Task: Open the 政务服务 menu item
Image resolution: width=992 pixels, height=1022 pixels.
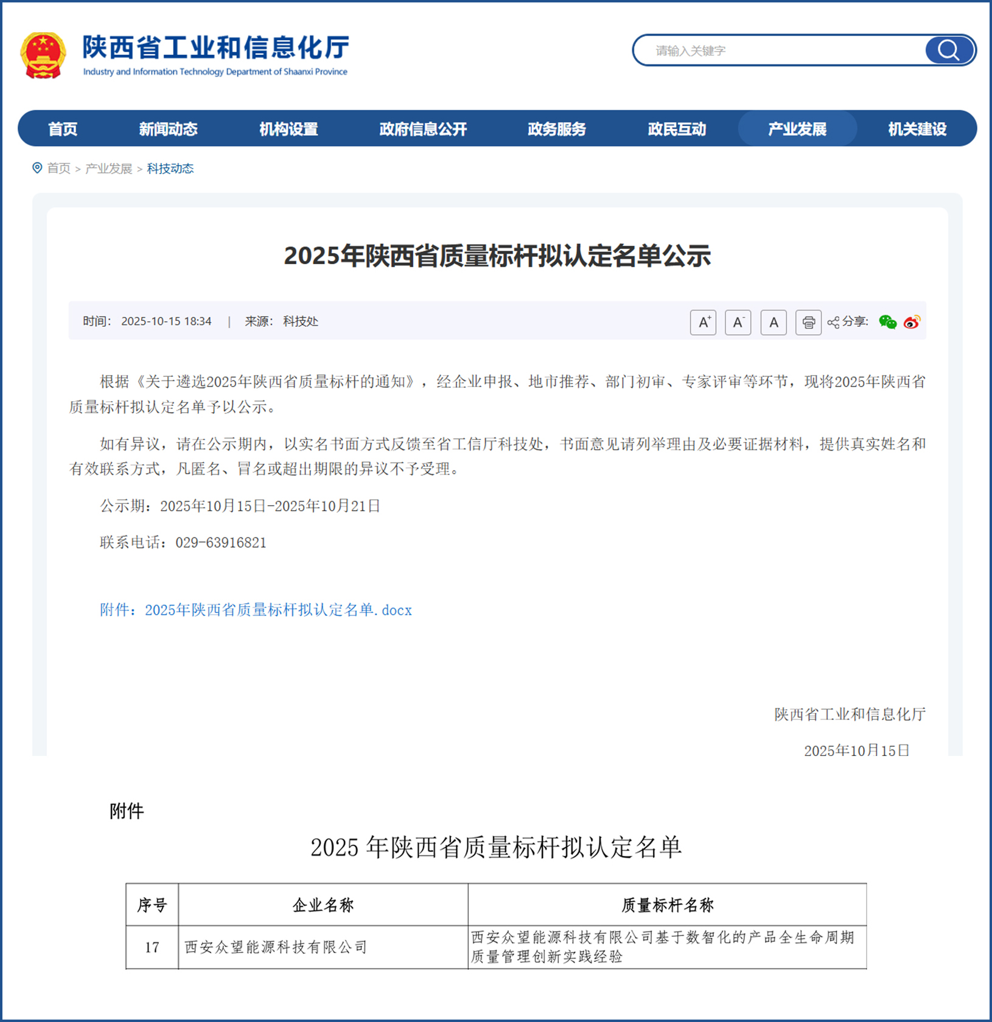Action: 556,129
